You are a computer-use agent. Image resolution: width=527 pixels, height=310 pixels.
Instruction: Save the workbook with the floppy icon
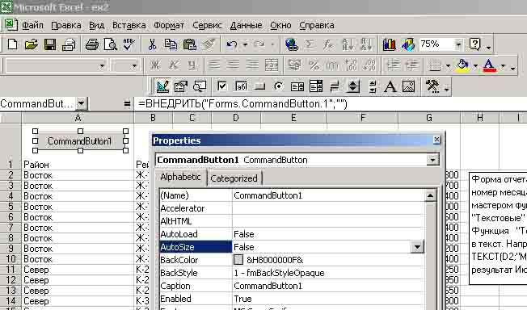pyautogui.click(x=50, y=44)
